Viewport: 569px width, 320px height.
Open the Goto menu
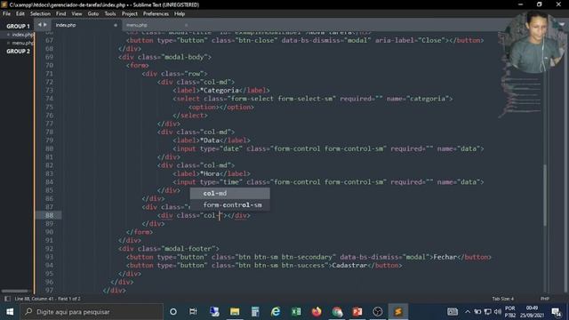coord(92,14)
